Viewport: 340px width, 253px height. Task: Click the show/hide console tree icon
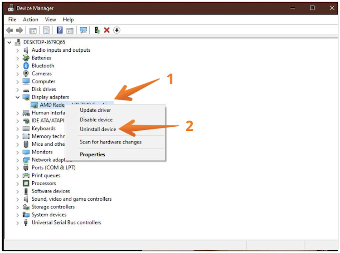click(x=33, y=30)
